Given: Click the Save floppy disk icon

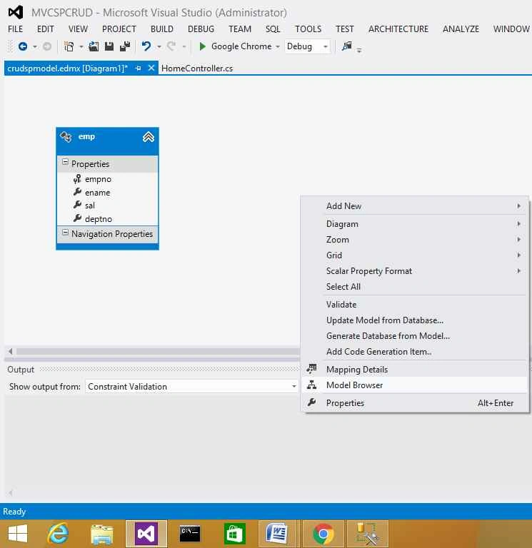Looking at the screenshot, I should 109,46.
